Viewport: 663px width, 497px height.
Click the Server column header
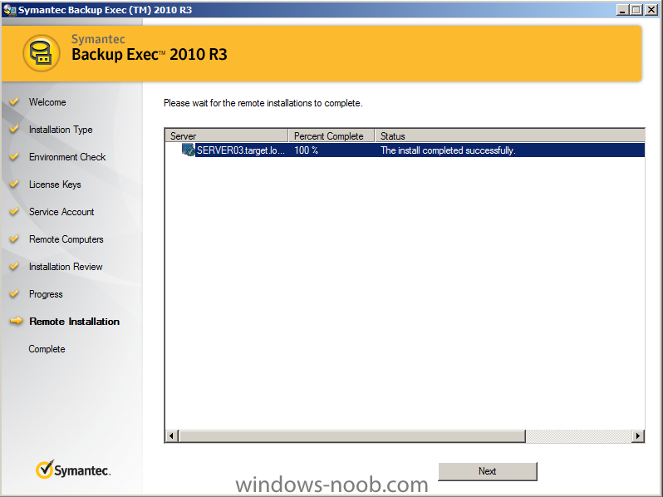point(226,135)
